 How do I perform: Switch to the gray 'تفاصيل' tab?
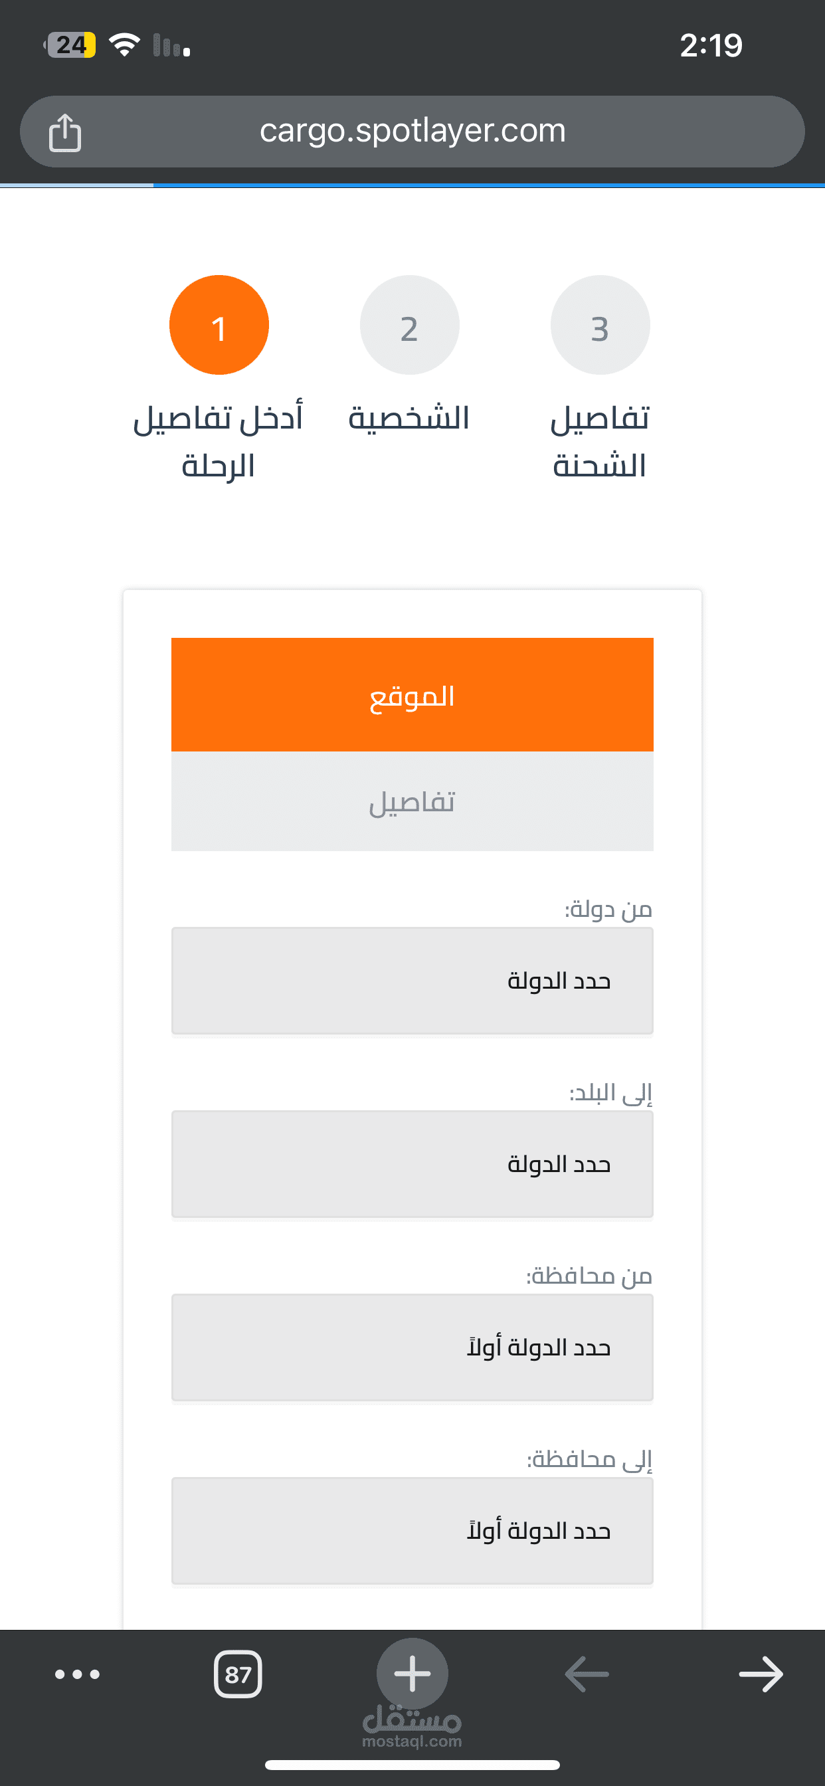point(412,801)
